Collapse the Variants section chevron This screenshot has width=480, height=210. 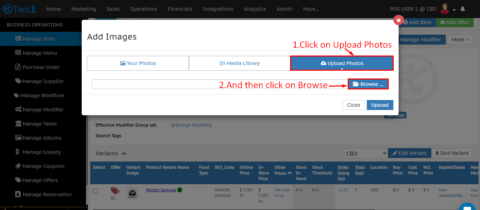click(124, 153)
